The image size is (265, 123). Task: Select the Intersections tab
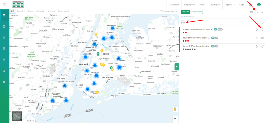(x=196, y=12)
